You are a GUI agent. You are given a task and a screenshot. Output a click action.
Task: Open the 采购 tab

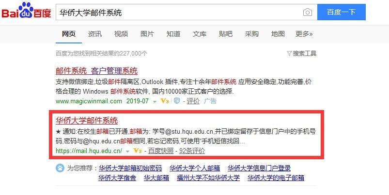click(251, 34)
